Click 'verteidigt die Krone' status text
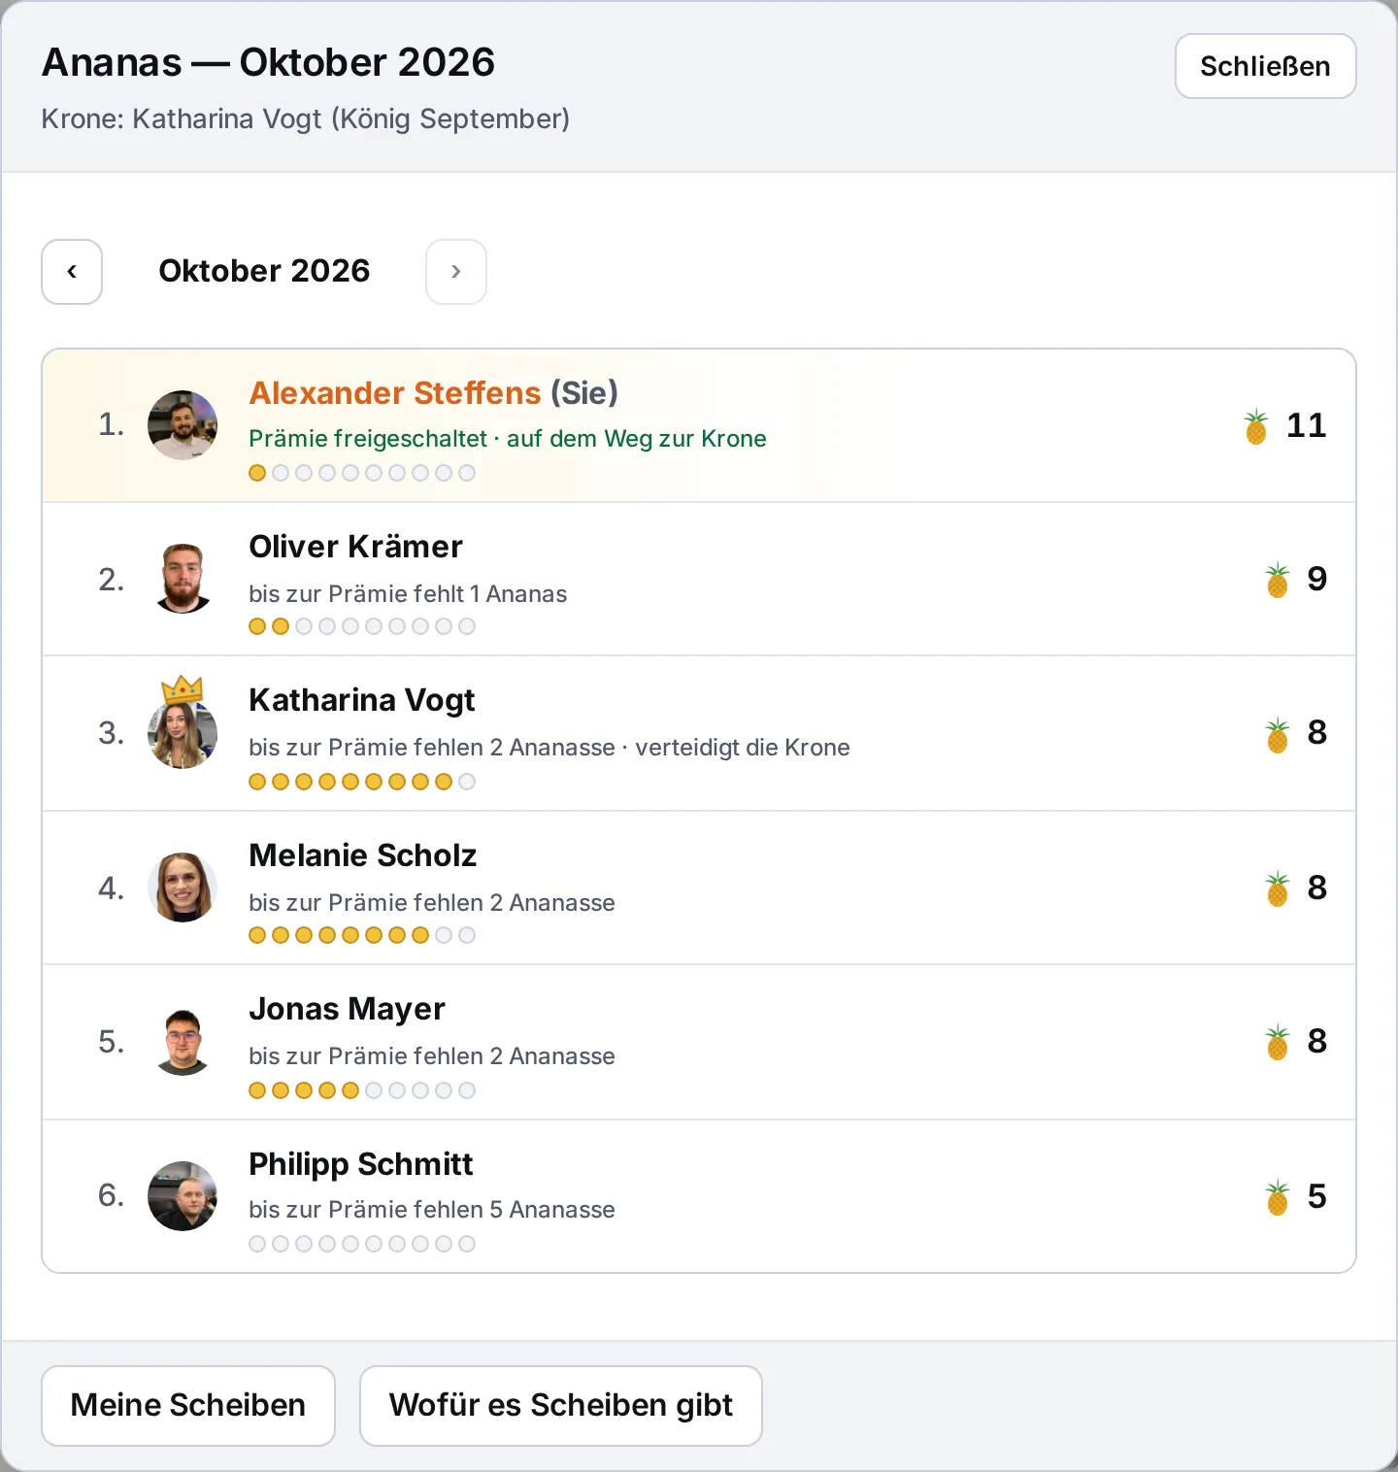The image size is (1398, 1472). pos(743,748)
